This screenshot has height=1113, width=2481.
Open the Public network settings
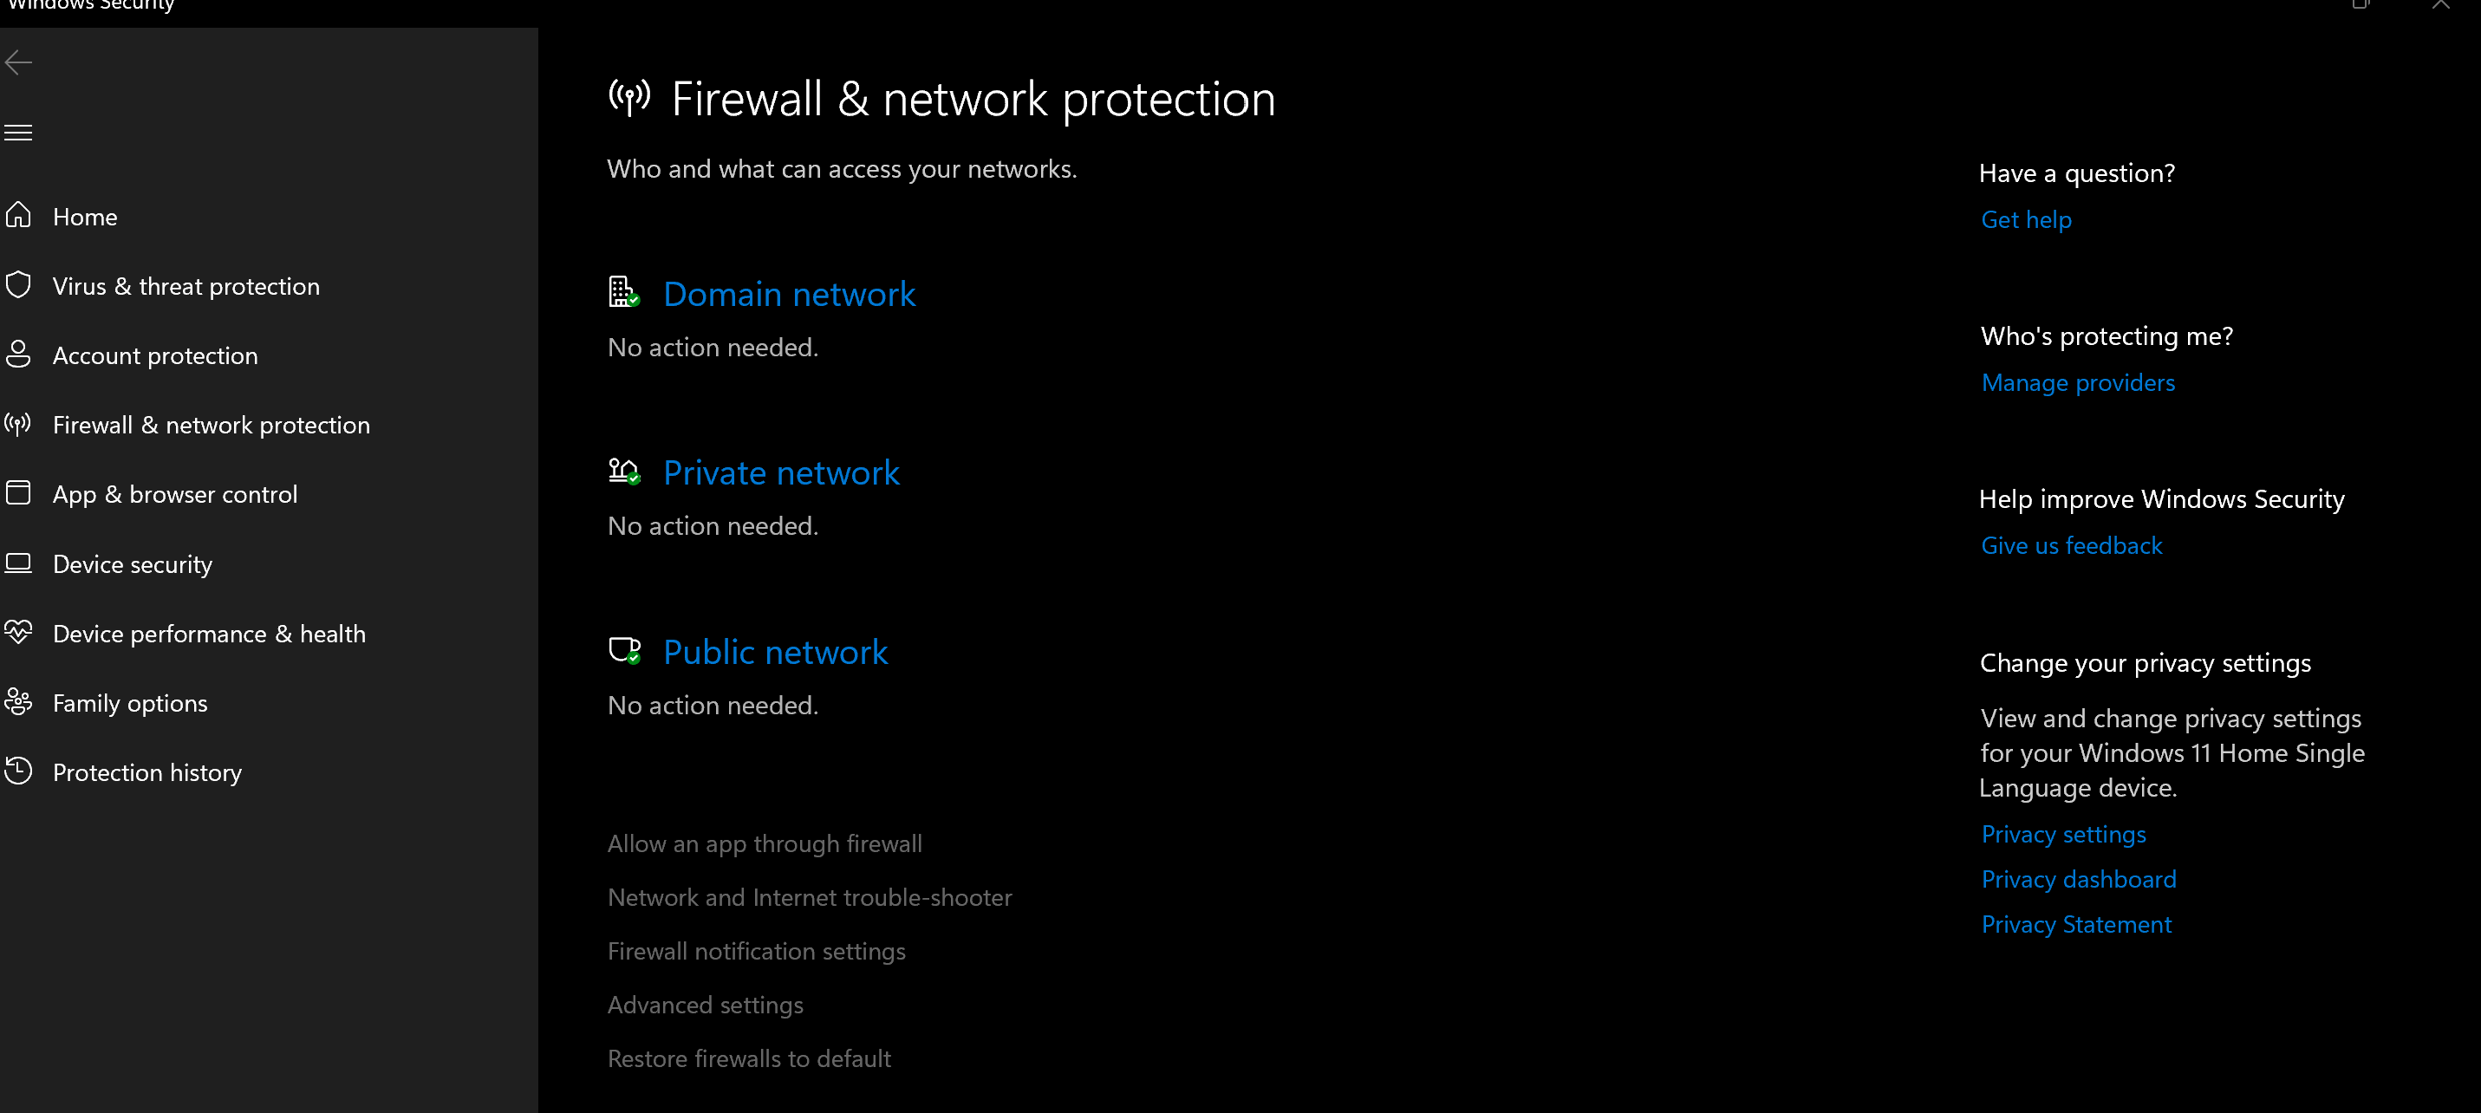[x=774, y=652]
